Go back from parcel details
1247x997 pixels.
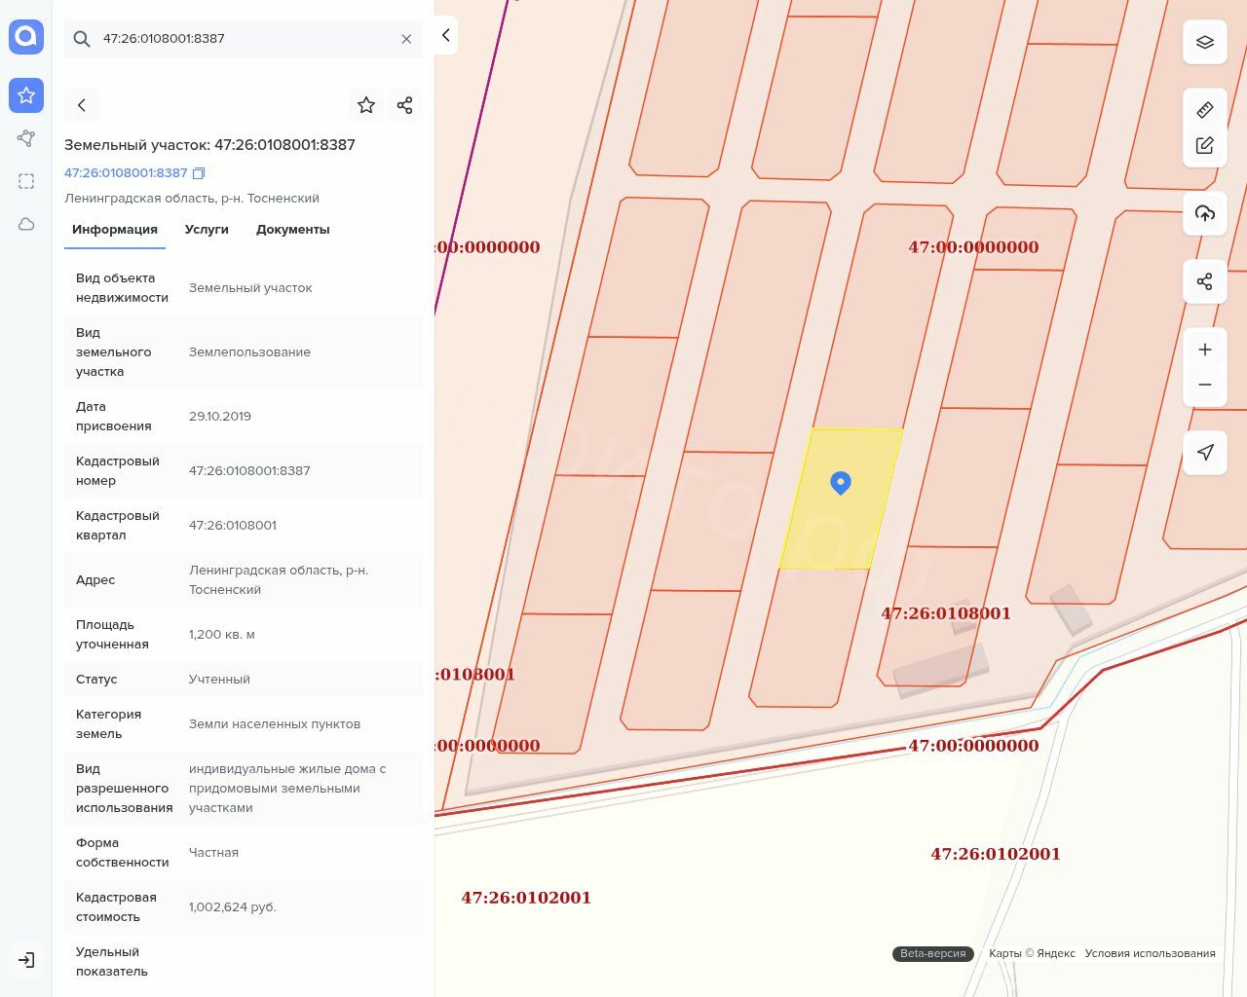pos(82,105)
